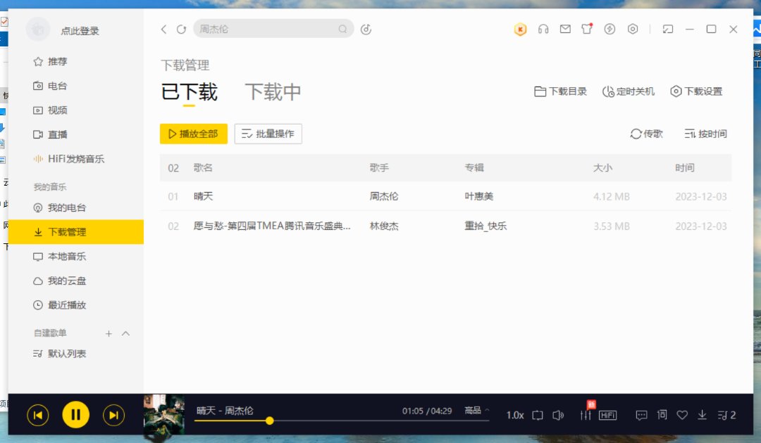Open the 1.0x playback speed menu
The width and height of the screenshot is (761, 443).
[x=515, y=415]
